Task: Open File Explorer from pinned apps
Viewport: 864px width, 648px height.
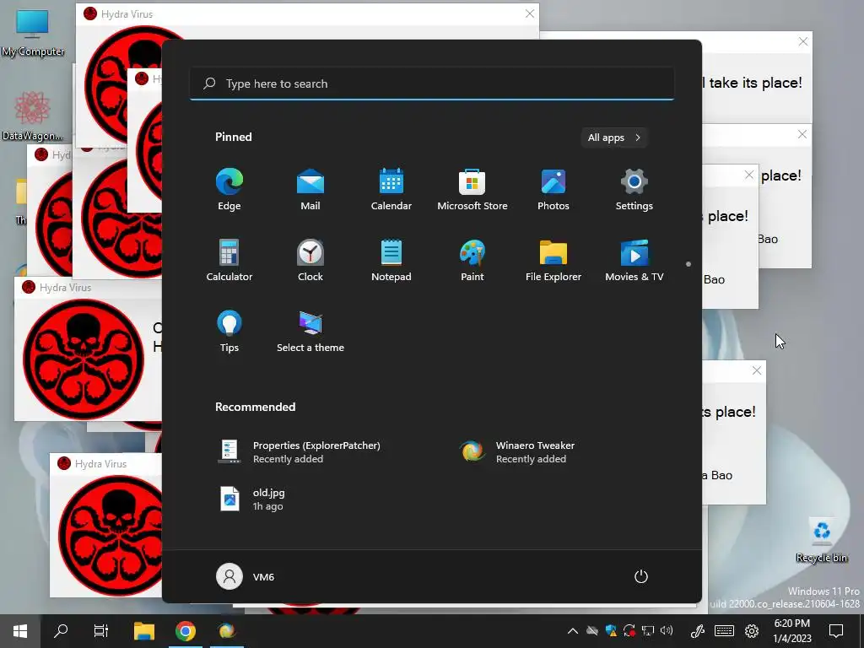Action: click(x=553, y=261)
